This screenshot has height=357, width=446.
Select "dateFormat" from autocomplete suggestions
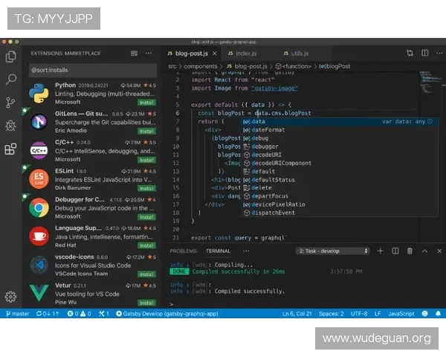pyautogui.click(x=268, y=129)
